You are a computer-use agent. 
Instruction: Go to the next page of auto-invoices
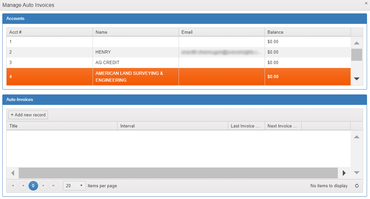pos(43,186)
